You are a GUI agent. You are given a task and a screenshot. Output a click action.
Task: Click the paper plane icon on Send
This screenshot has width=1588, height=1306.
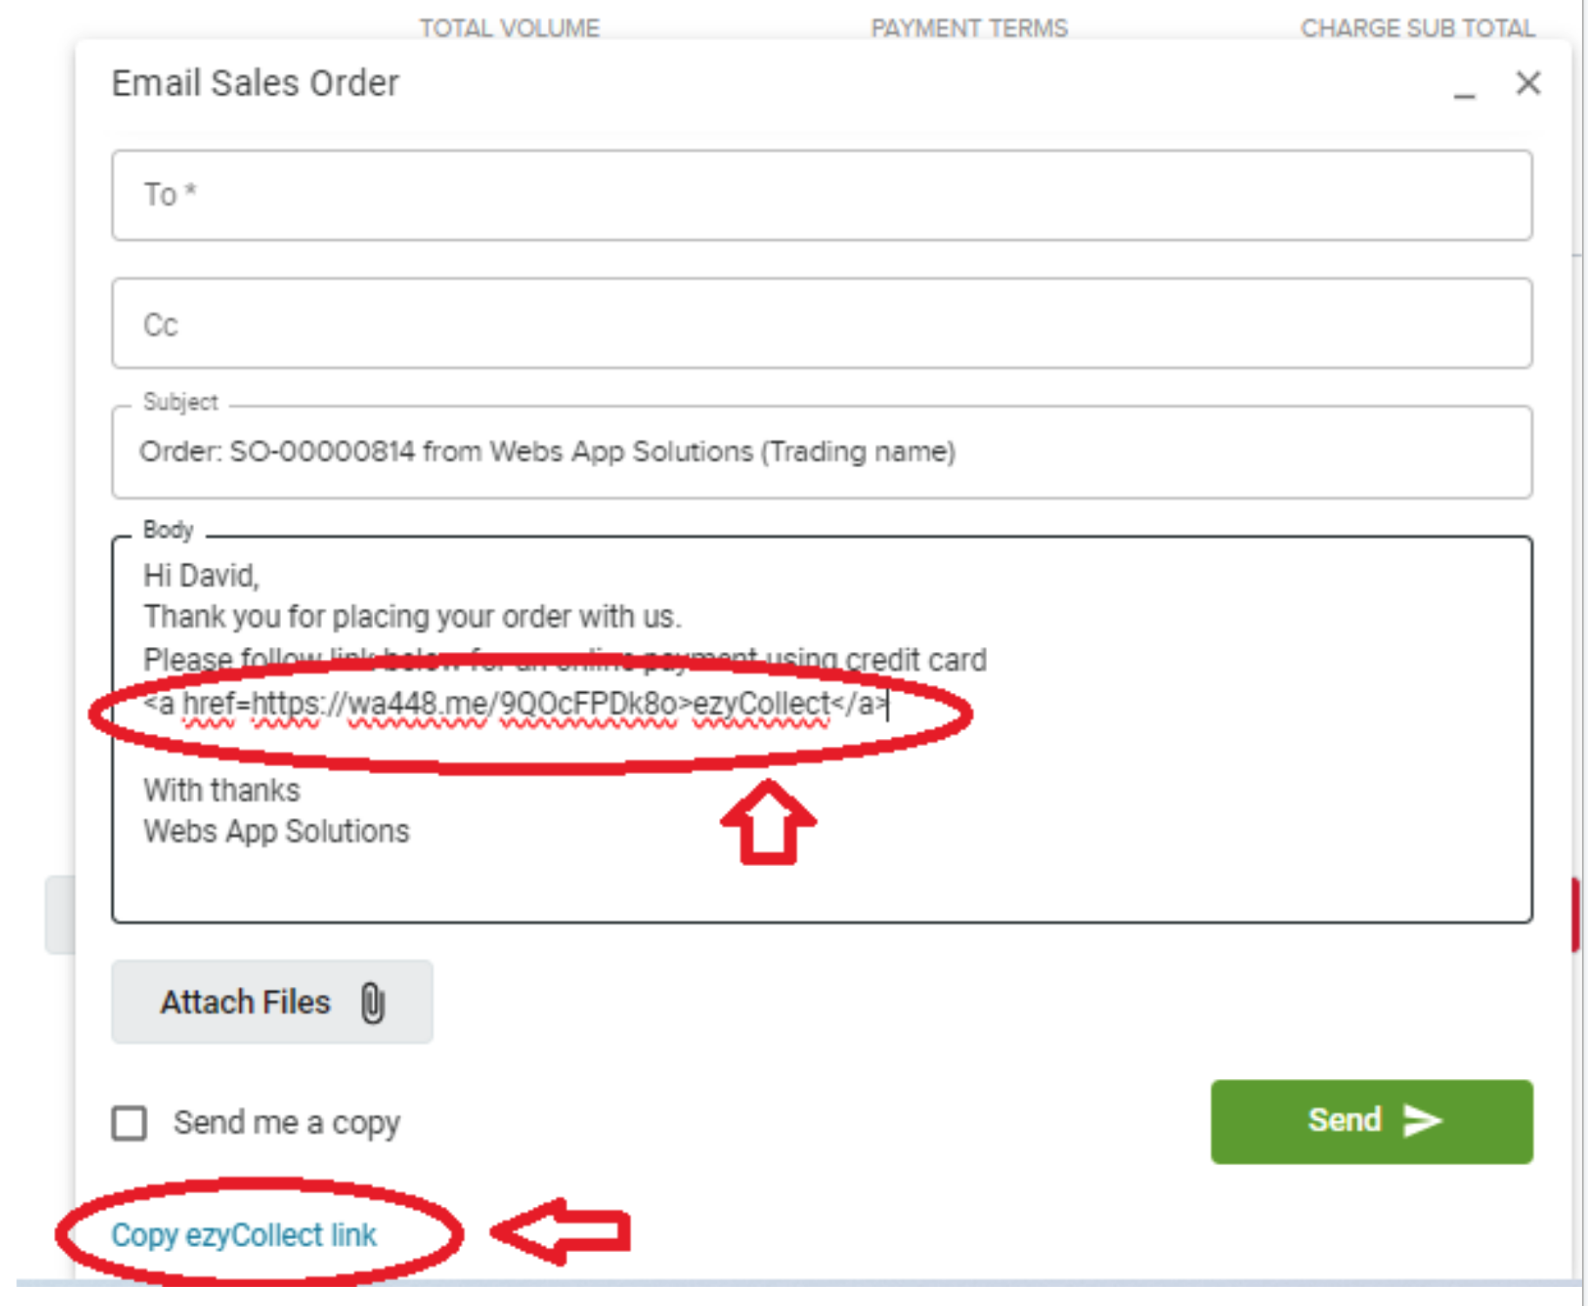click(1423, 1121)
